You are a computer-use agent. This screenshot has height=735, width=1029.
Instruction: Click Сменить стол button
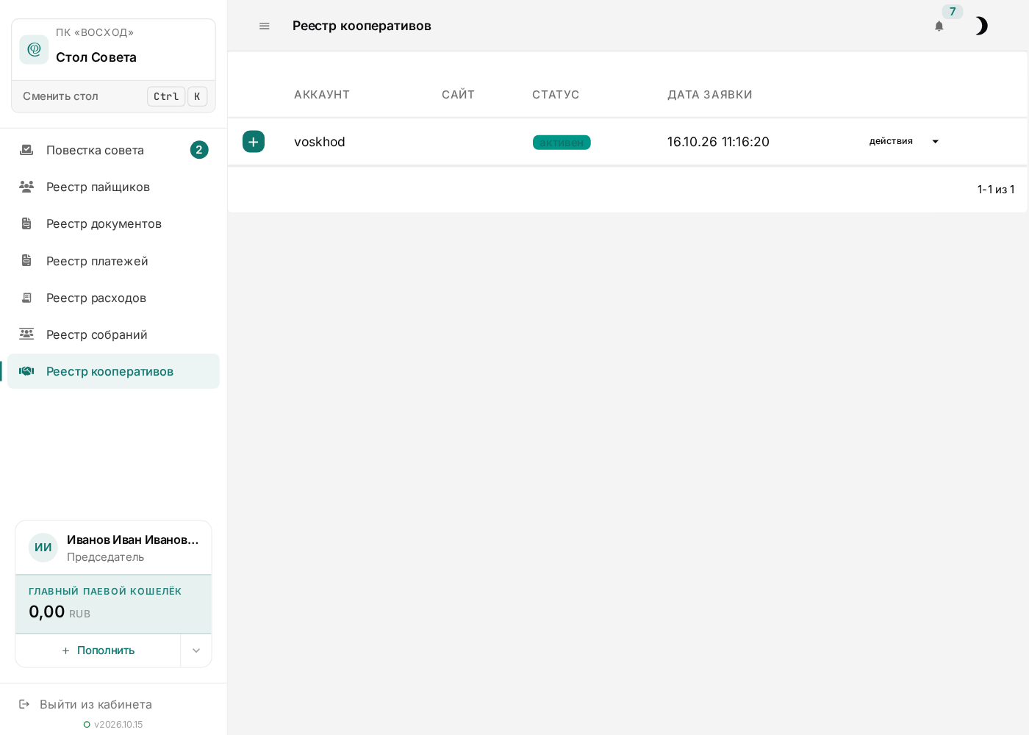(113, 96)
